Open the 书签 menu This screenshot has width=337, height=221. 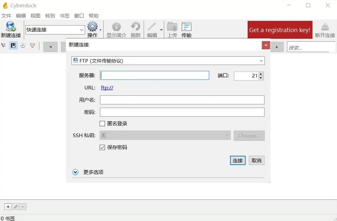pos(65,16)
